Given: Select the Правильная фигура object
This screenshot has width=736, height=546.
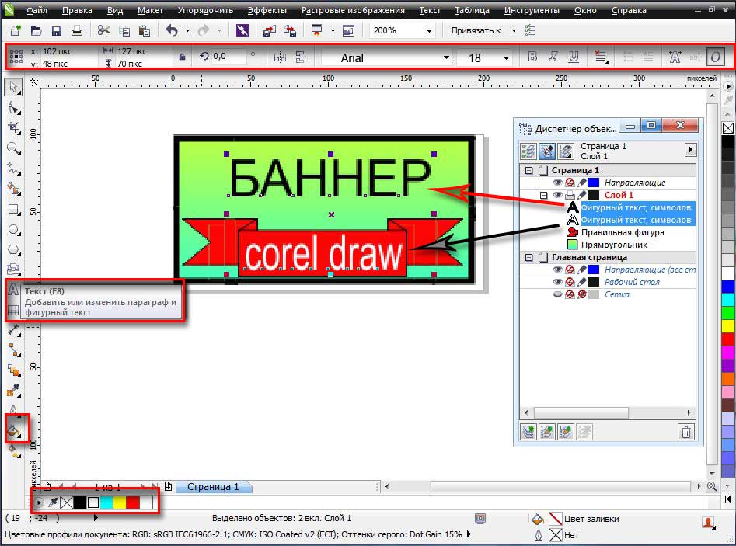Looking at the screenshot, I should [x=623, y=232].
